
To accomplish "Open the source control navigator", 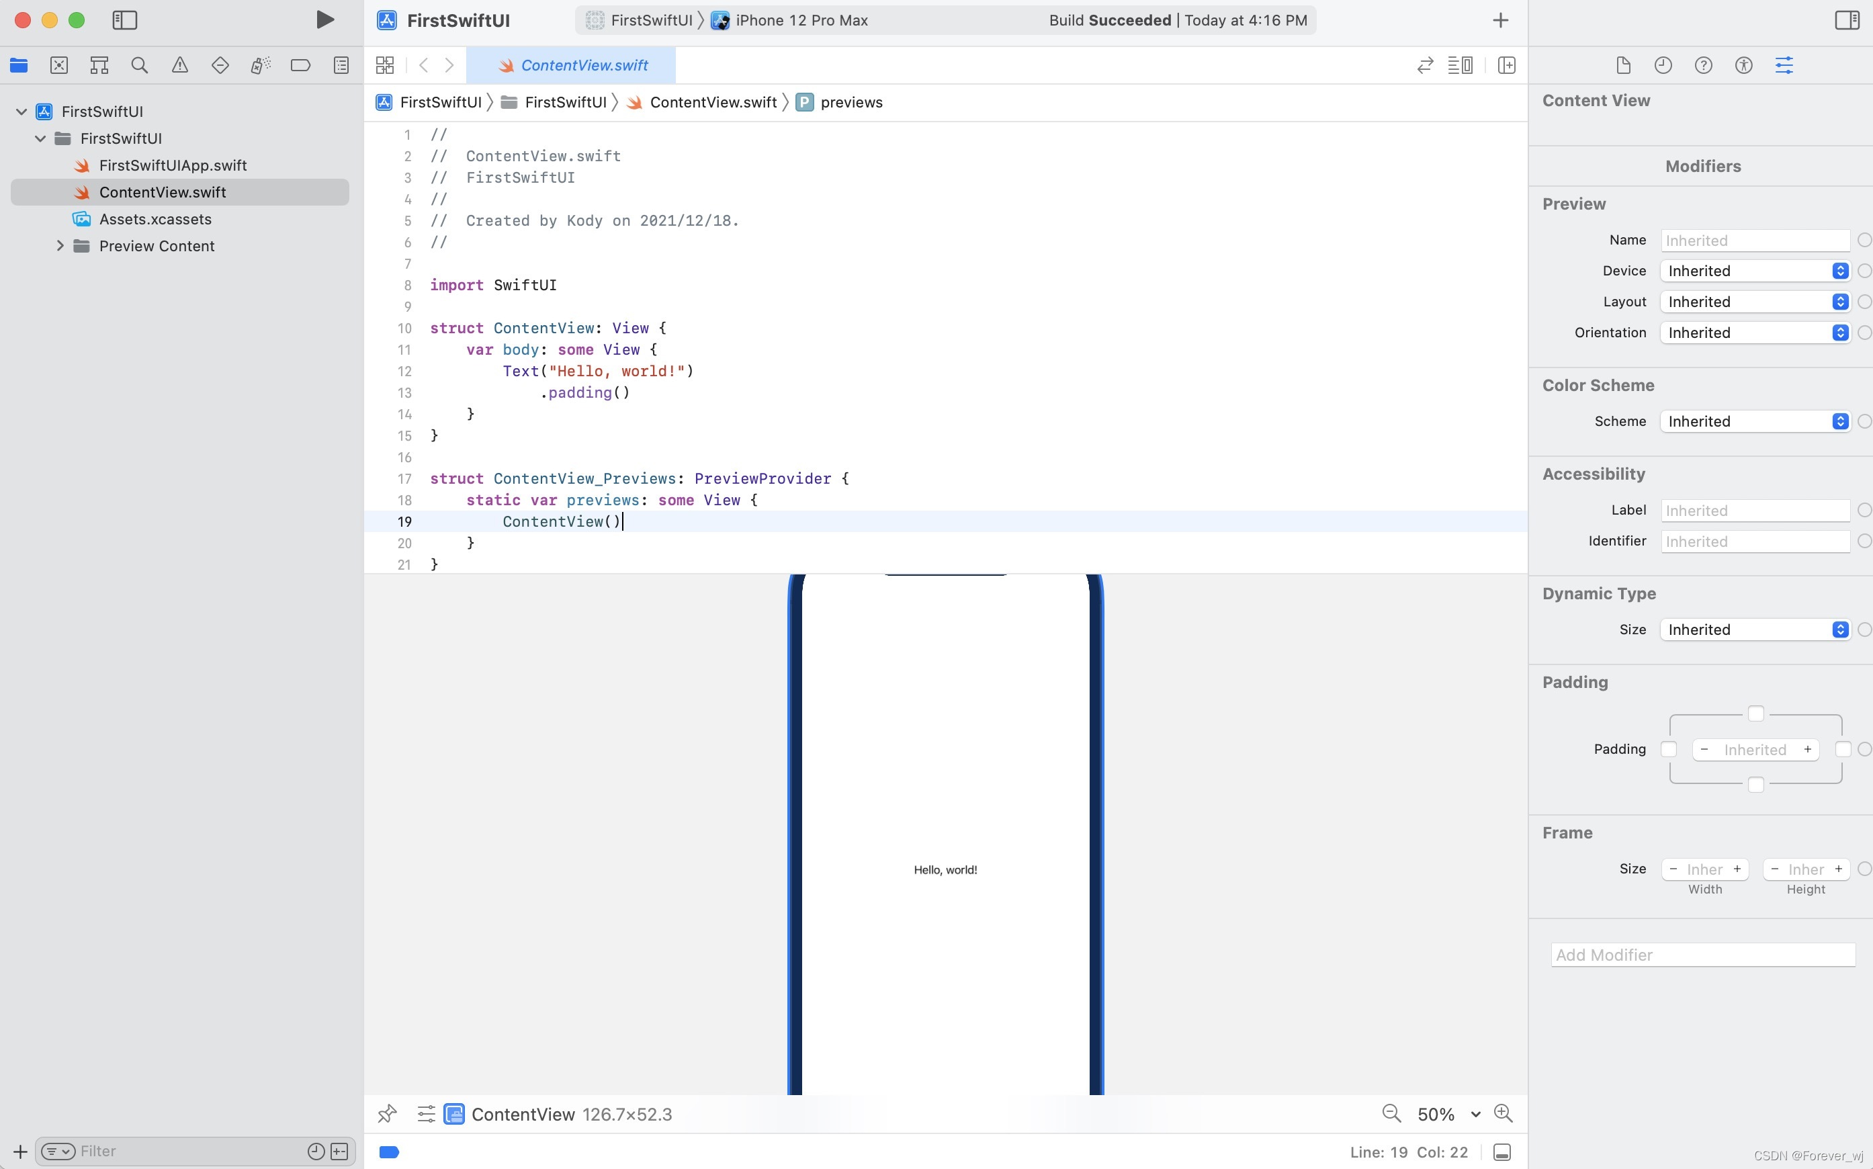I will (58, 66).
